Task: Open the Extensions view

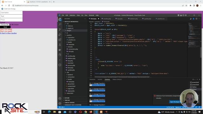Action: (x=60, y=40)
